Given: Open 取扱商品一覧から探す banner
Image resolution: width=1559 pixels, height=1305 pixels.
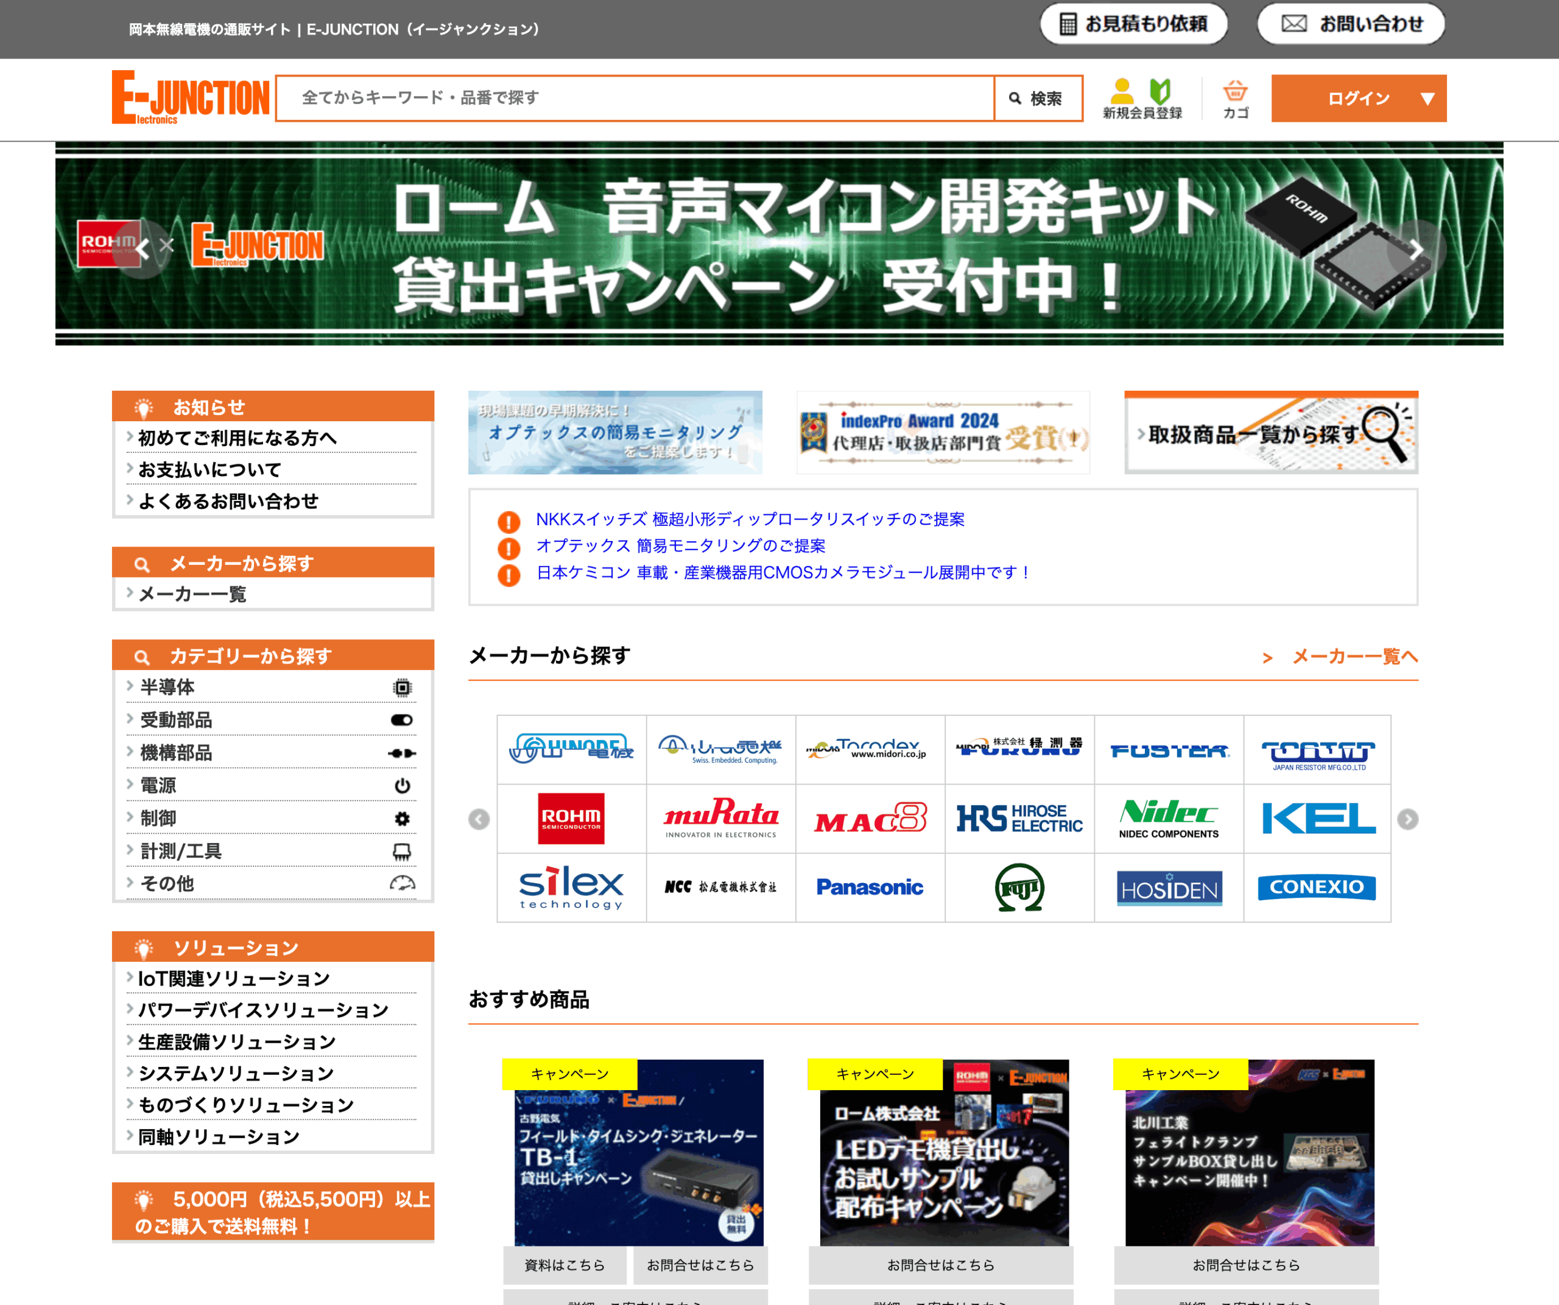Looking at the screenshot, I should [x=1271, y=432].
